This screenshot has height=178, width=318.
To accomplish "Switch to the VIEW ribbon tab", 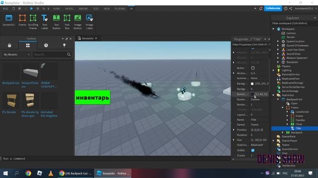I will [x=107, y=9].
